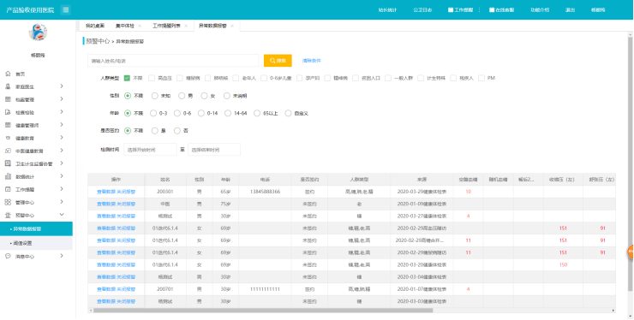634x320 pixels.
Task: Click 退出 in the top header
Action: [x=570, y=9]
